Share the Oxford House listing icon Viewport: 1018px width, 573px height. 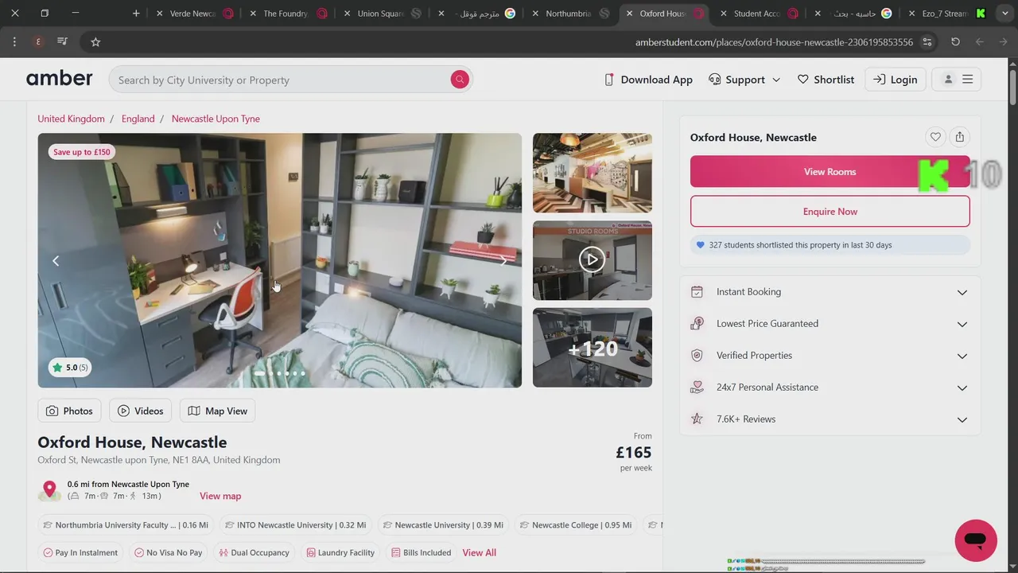[x=960, y=137]
